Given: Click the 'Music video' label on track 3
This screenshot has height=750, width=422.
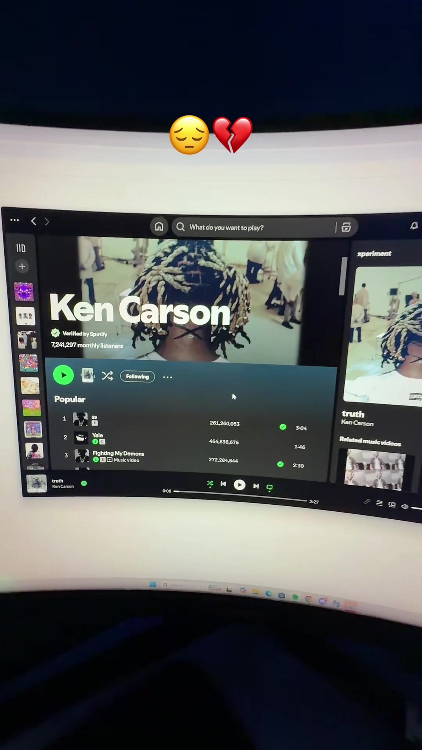Looking at the screenshot, I should 126,460.
